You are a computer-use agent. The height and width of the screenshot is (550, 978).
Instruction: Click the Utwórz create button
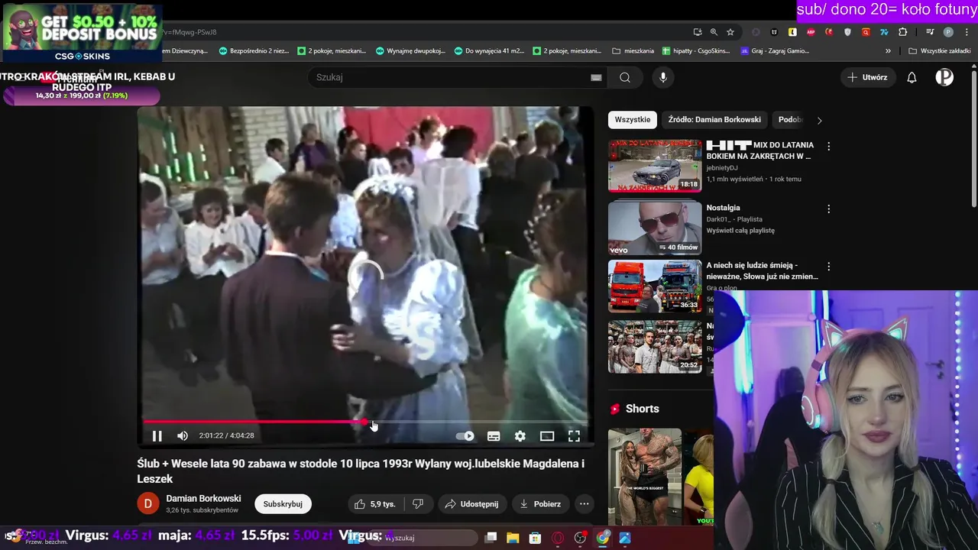coord(867,77)
